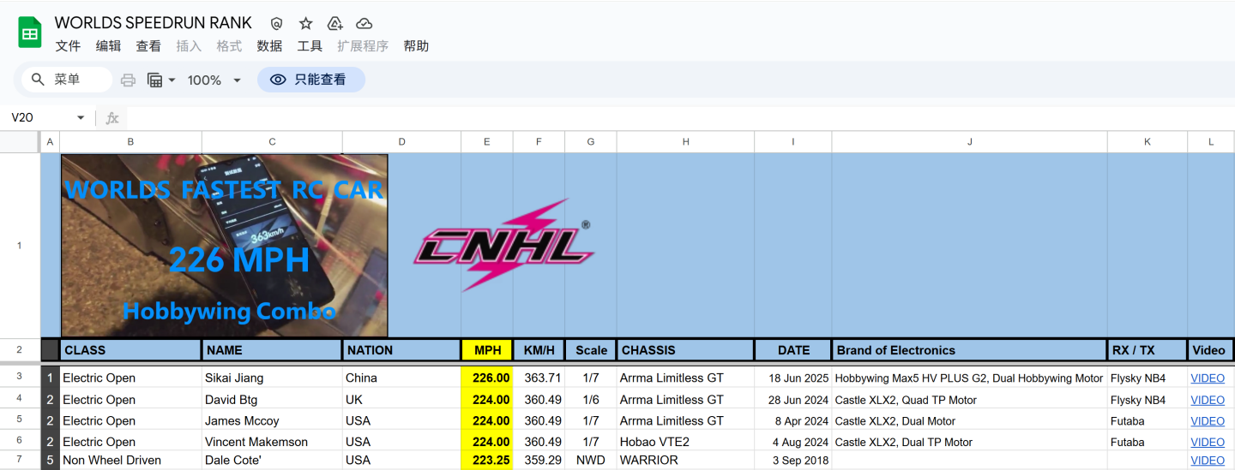The height and width of the screenshot is (470, 1235).
Task: Click the Worlds Fastest RC Car banner image
Action: (x=225, y=246)
